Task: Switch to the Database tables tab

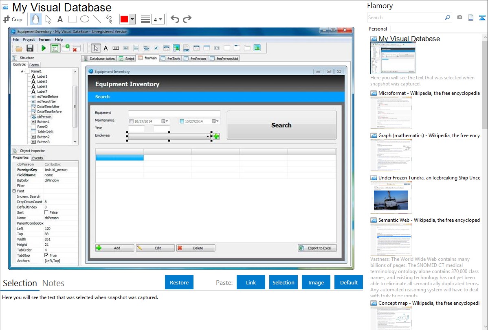Action: pos(99,59)
